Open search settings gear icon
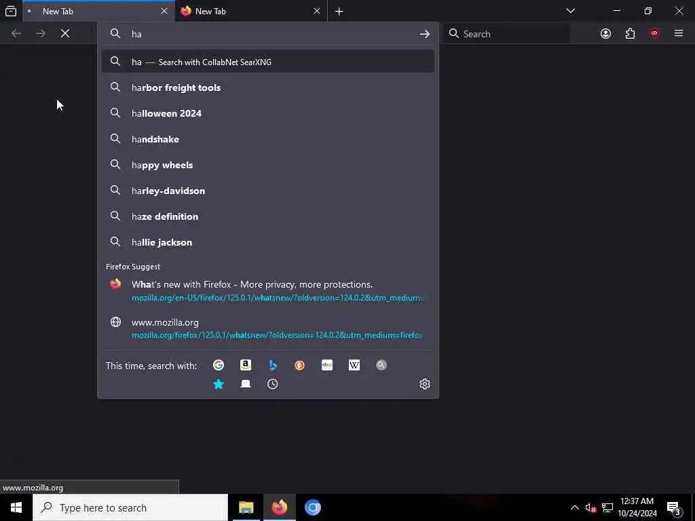This screenshot has height=521, width=695. tap(425, 384)
